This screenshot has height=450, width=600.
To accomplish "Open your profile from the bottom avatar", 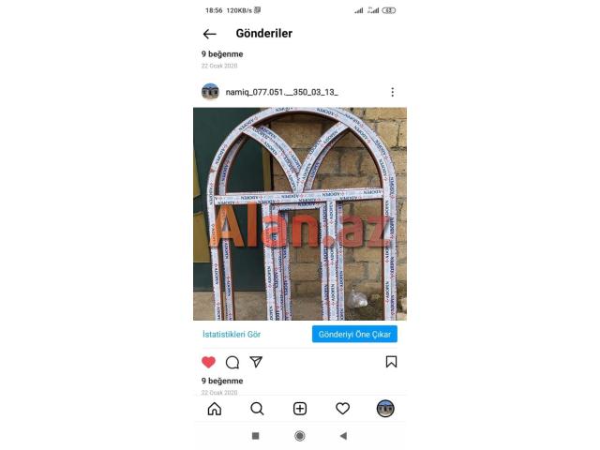I will click(385, 409).
